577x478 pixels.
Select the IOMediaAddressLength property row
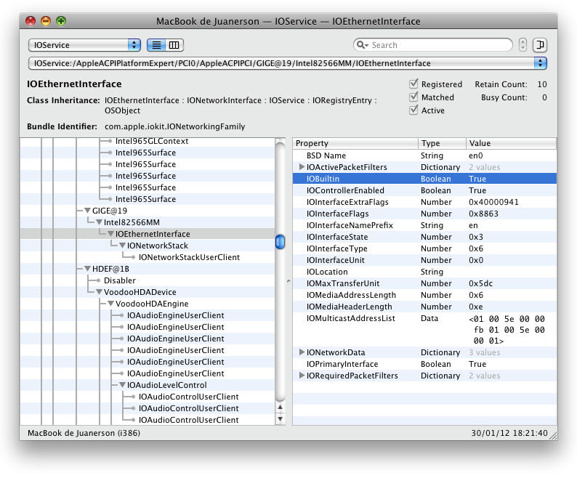424,295
